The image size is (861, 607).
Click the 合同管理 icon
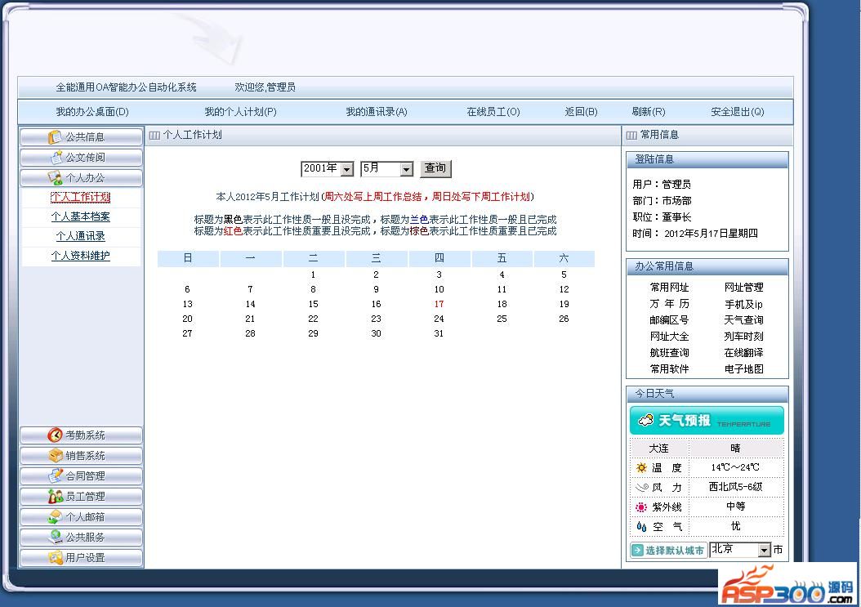(x=56, y=476)
